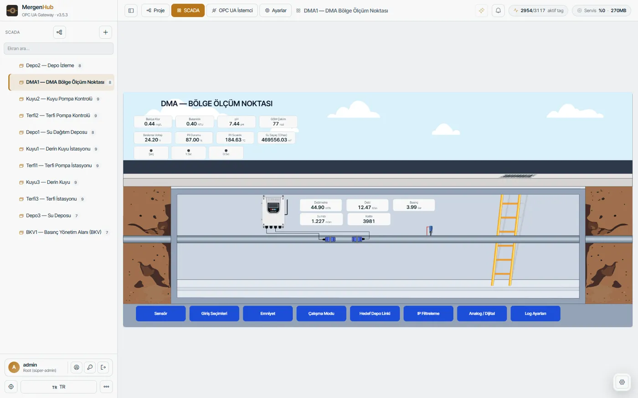
Task: Click the left blue flow sensor on pipe
Action: [x=329, y=239]
